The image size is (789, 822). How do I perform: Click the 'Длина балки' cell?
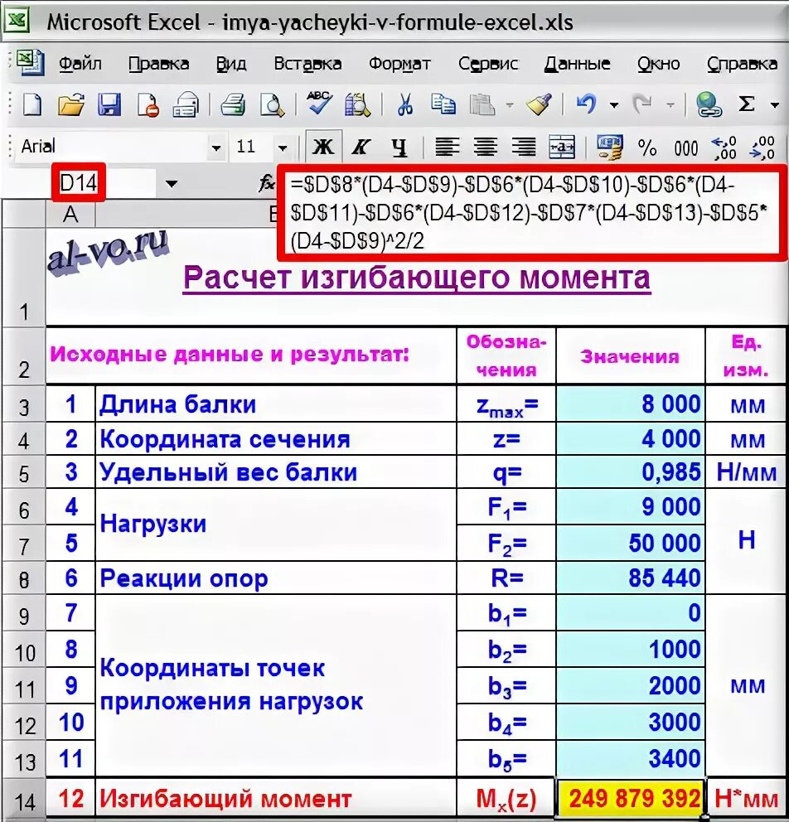(x=276, y=404)
